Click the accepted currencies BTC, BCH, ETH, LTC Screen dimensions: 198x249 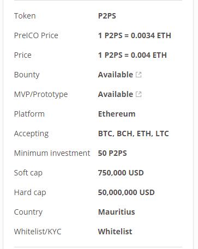click(134, 133)
